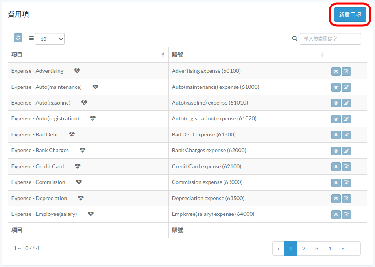Viewport: 375px width, 267px height.
Task: View the Expense - Bad Debt row
Action: point(336,135)
